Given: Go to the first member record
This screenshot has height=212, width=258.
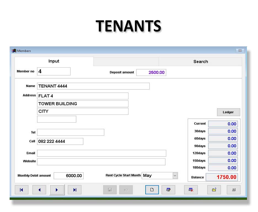Looking at the screenshot, I should 21,190.
